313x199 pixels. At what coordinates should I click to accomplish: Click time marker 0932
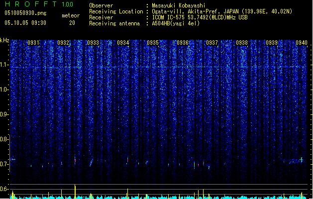click(x=63, y=43)
